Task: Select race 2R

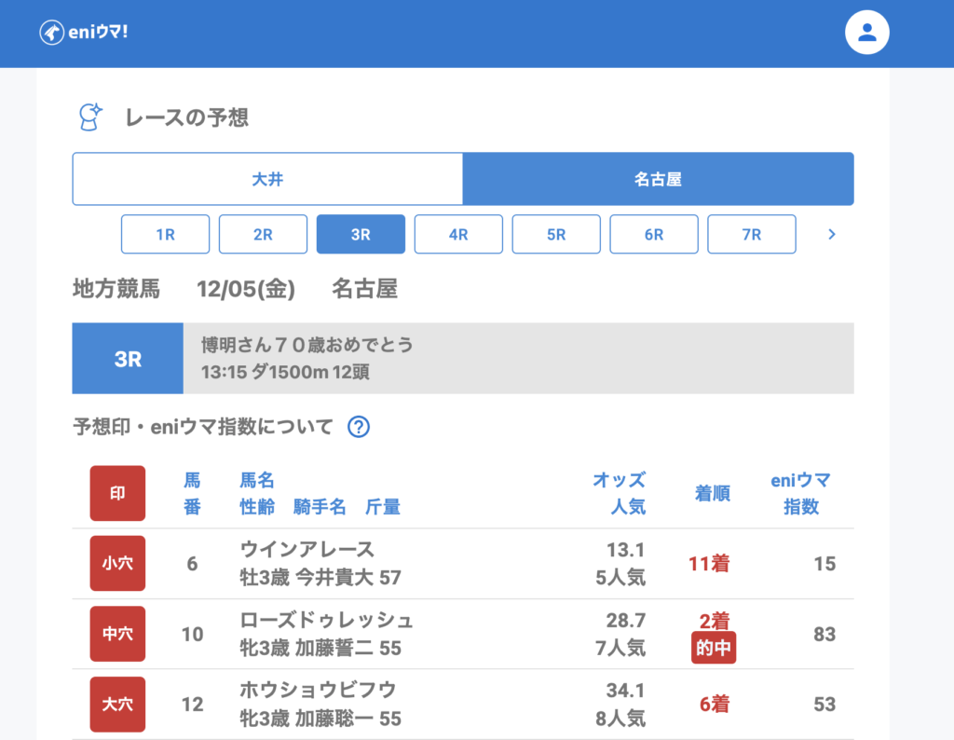Action: point(263,235)
